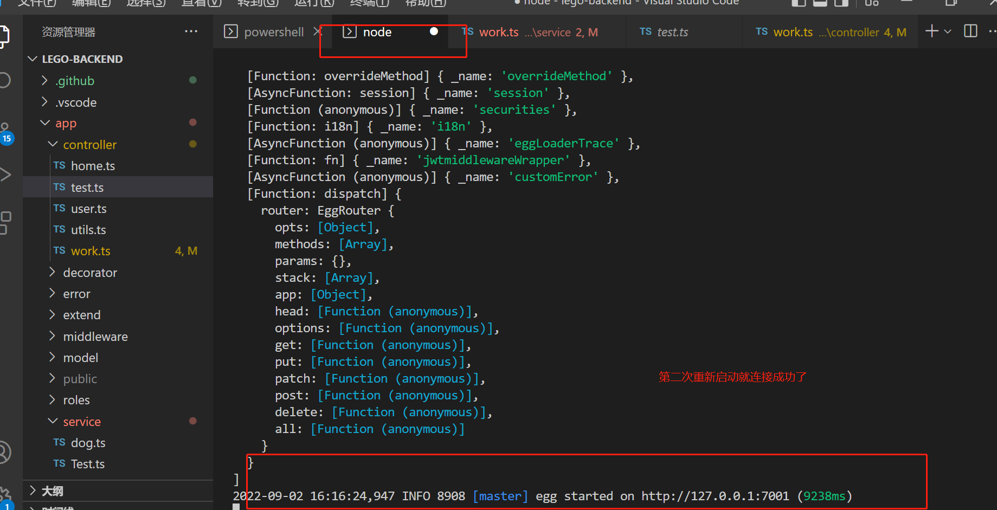Screen dimensions: 997x510
Task: Open the Extensions activity bar icon
Action: (x=5, y=223)
